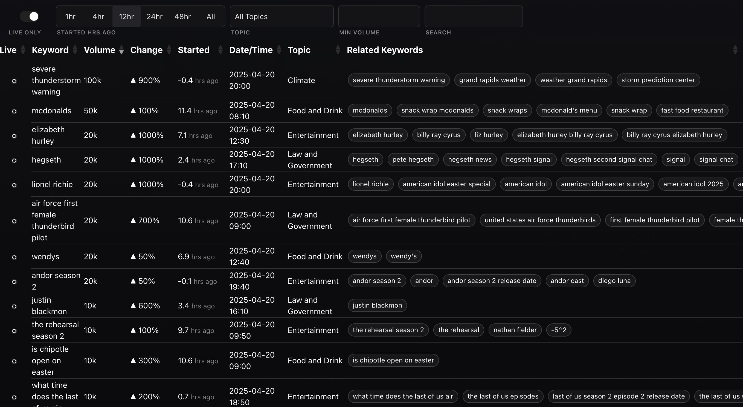
Task: Click live indicator for thunderbird pilot row
Action: tap(14, 221)
